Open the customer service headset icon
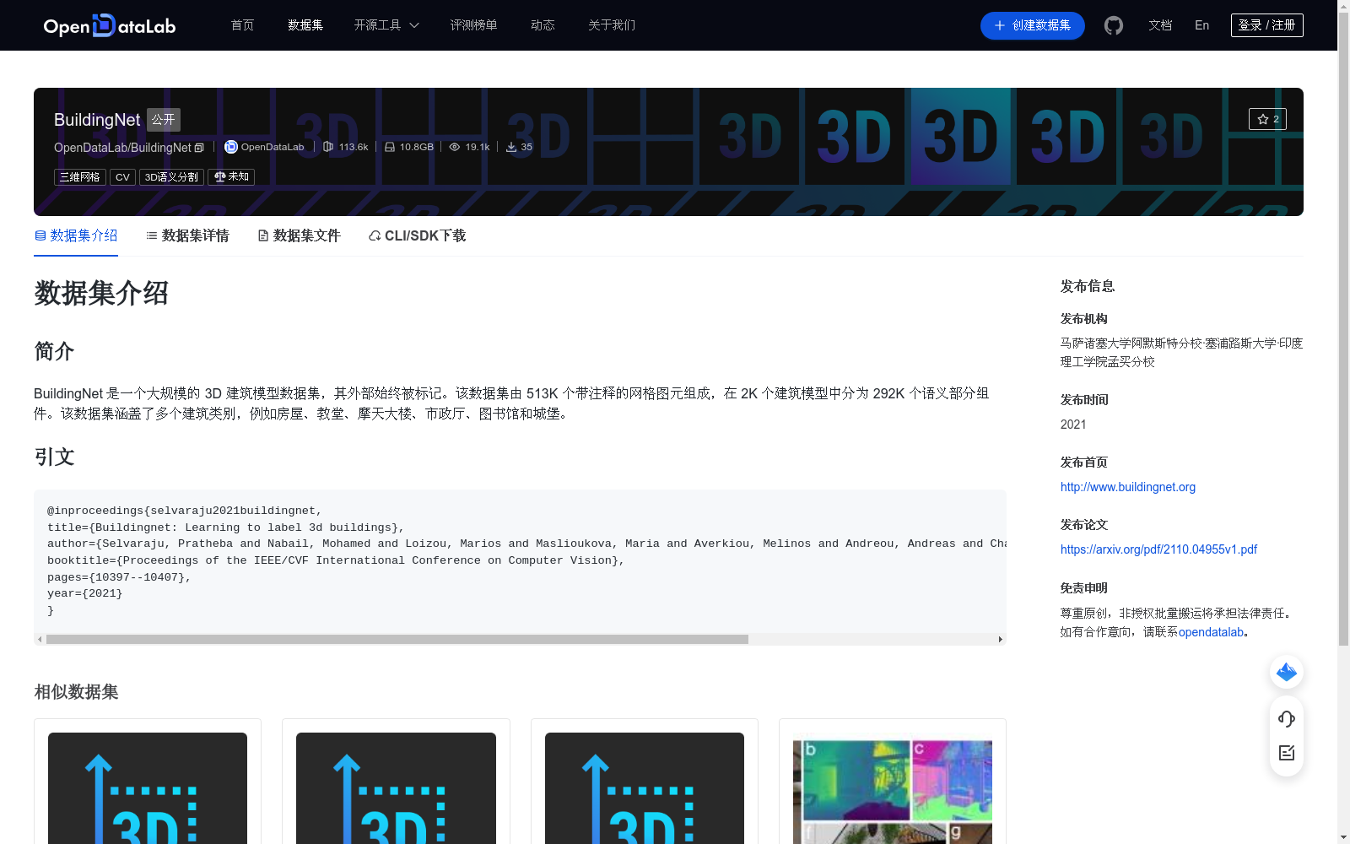This screenshot has height=844, width=1350. pos(1287,718)
